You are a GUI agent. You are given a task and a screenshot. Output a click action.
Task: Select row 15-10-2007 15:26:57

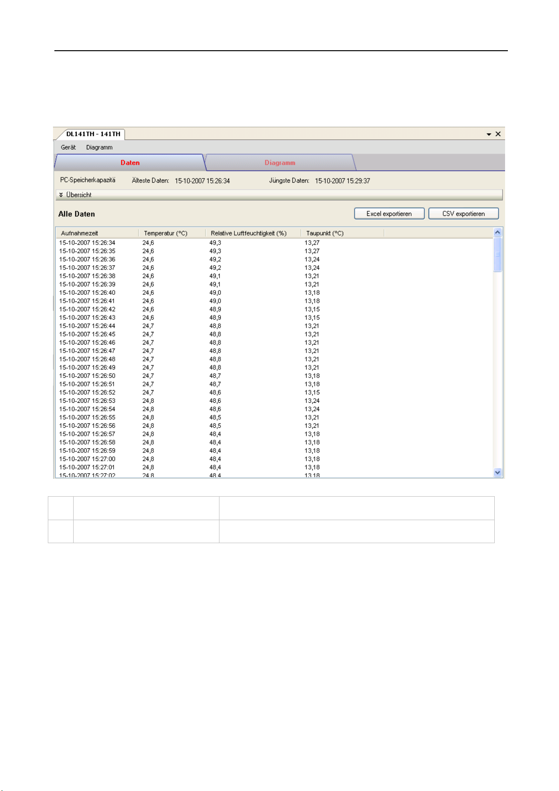click(x=274, y=434)
